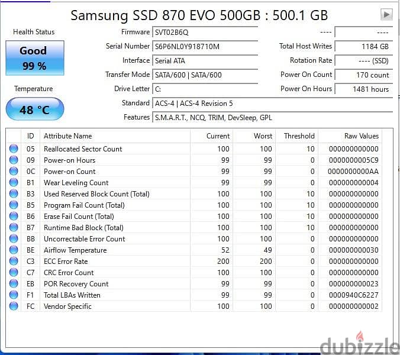Select the Total LBAs Written attribute name

72,295
